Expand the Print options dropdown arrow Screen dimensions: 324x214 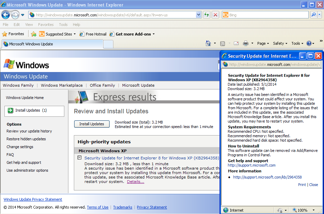[x=252, y=43]
